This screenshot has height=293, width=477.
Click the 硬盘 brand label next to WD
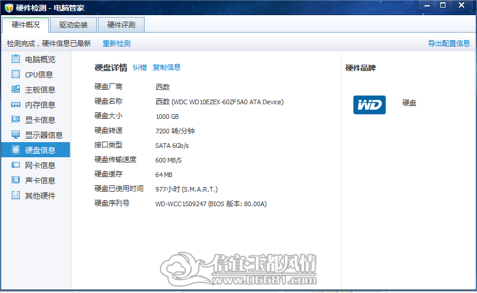[x=409, y=103]
